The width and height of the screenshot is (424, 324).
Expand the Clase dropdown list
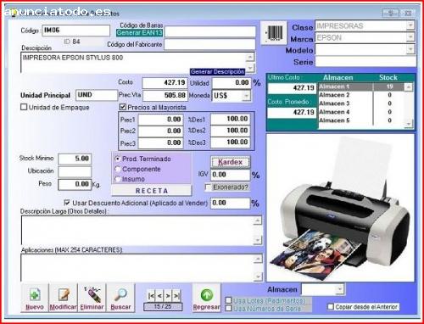click(x=410, y=25)
